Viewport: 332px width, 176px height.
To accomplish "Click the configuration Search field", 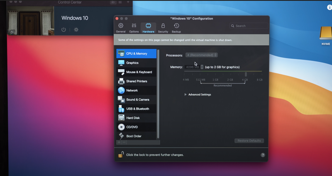I will [x=249, y=26].
